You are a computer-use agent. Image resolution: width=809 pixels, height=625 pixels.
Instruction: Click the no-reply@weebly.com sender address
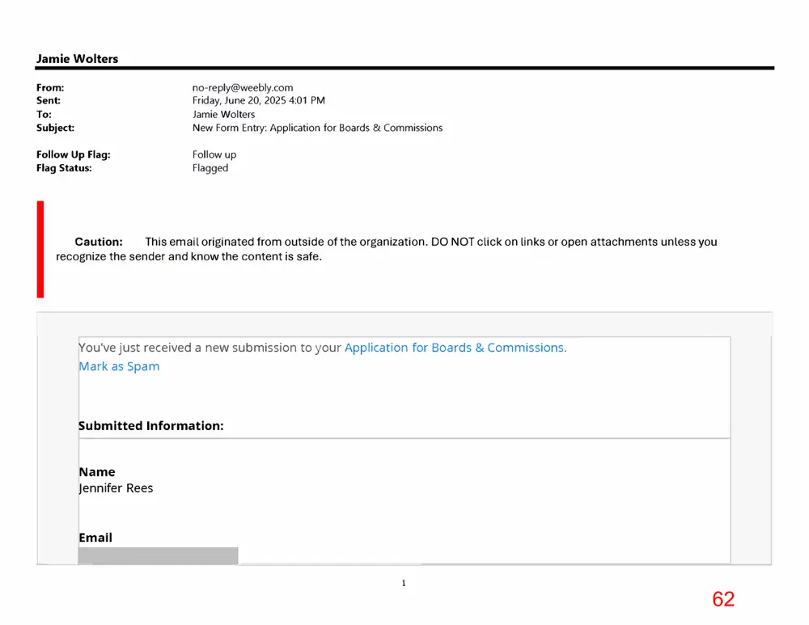point(243,87)
